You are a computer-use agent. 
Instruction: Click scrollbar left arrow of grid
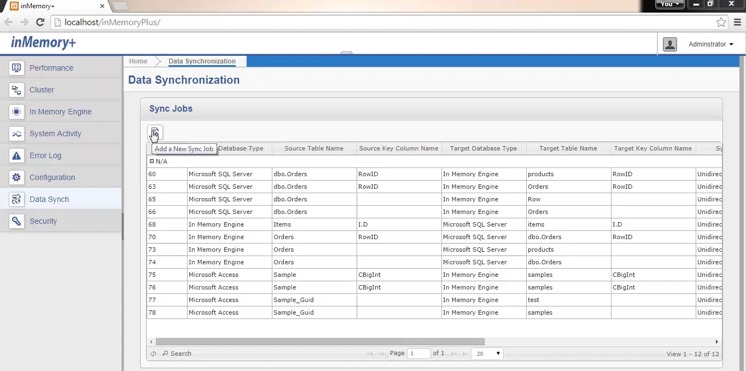[151, 341]
